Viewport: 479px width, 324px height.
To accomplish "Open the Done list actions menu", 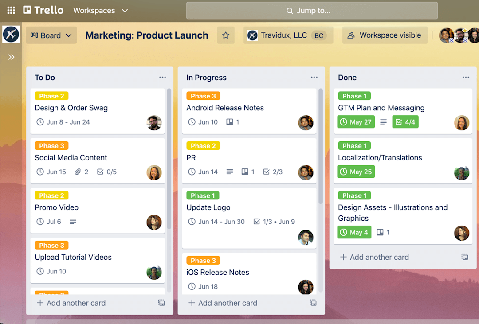I will 466,77.
